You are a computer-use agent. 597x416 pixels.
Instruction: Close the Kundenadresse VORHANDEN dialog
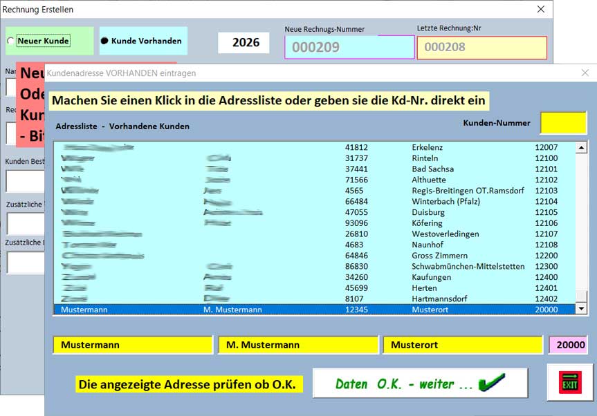pos(585,73)
